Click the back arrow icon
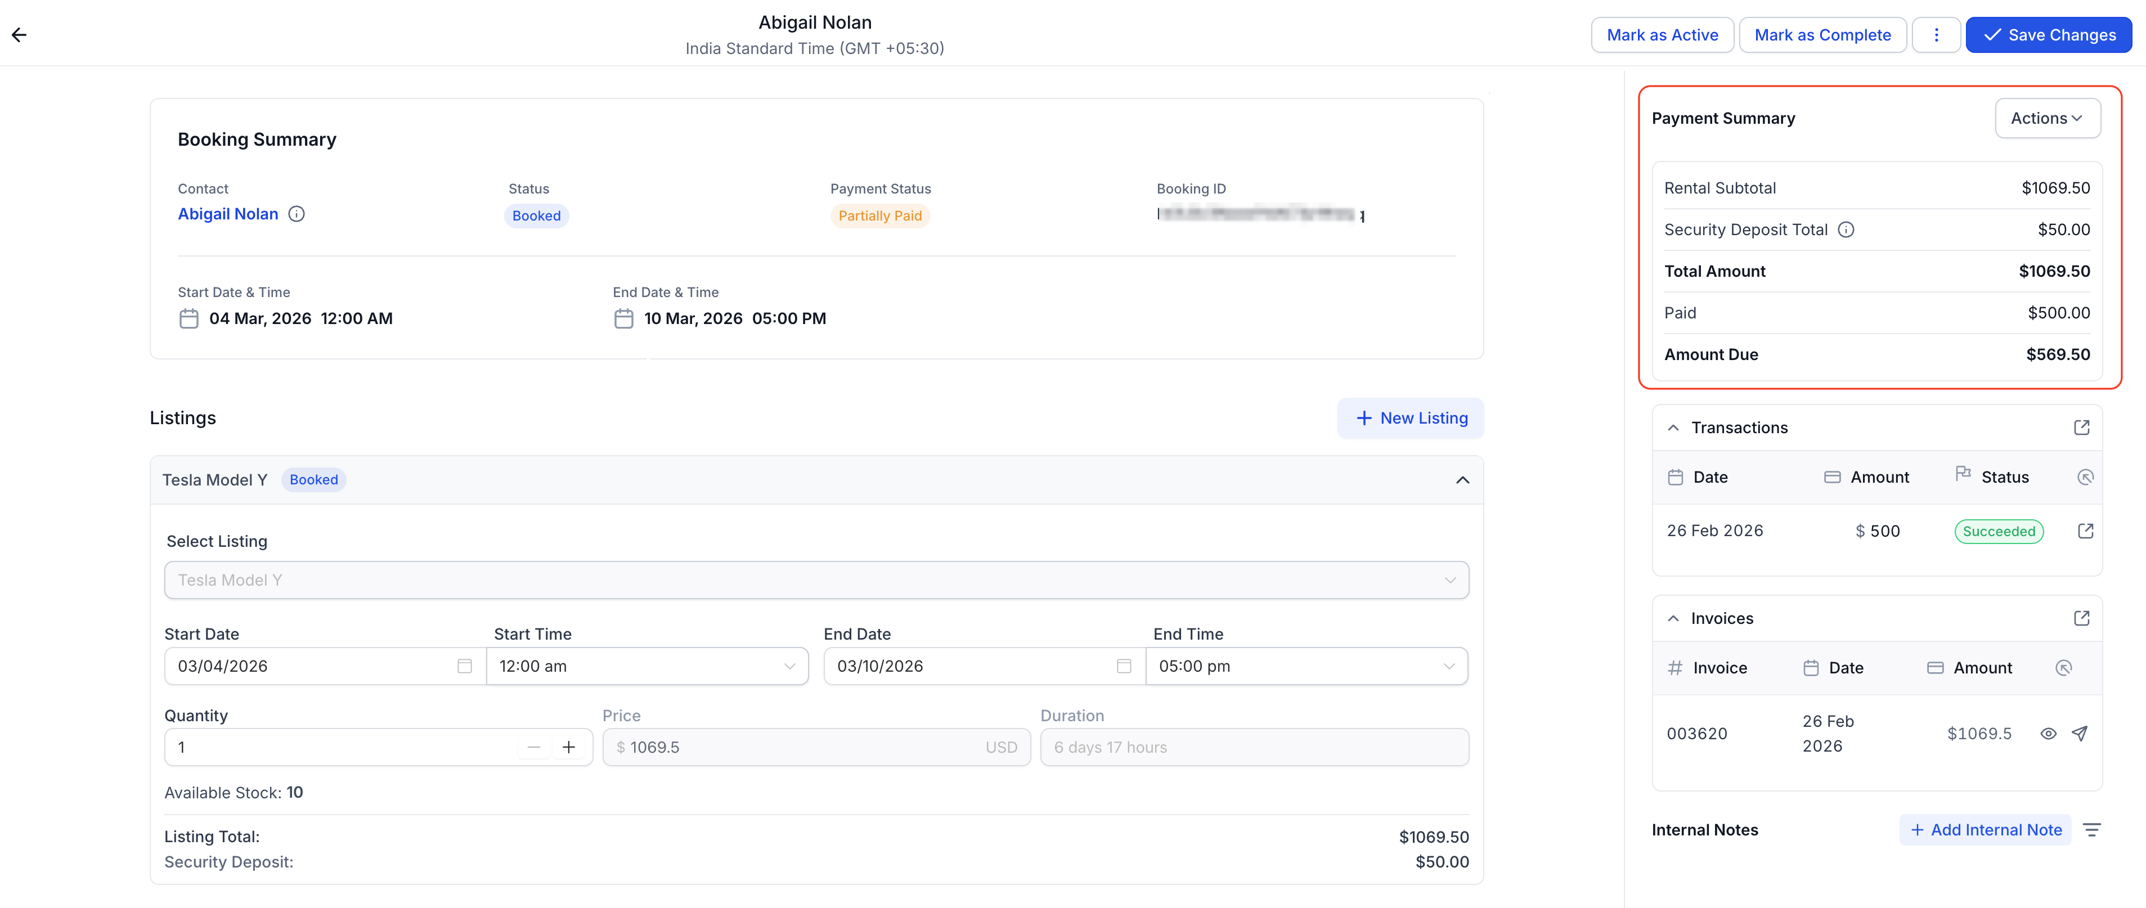 (x=19, y=35)
